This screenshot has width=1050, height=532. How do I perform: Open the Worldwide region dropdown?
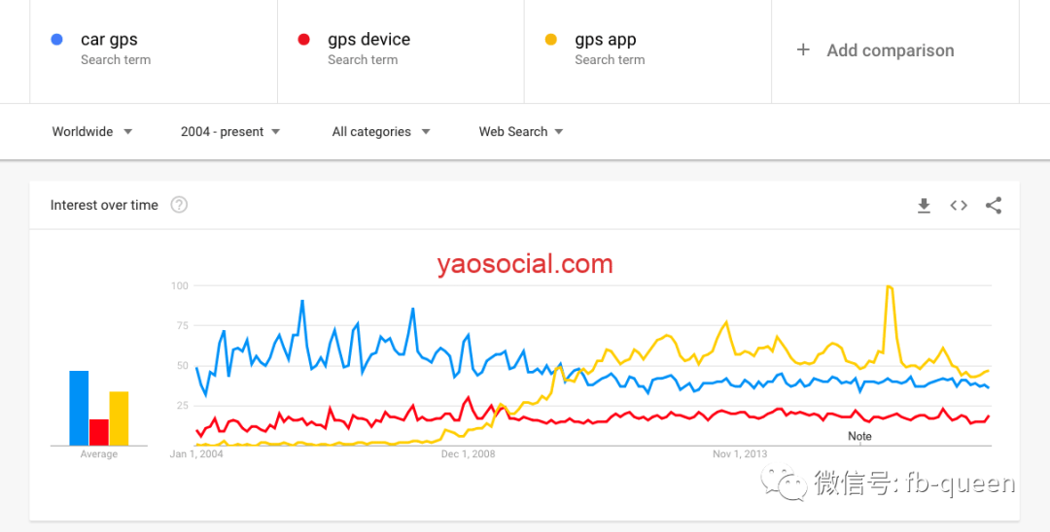tap(92, 132)
